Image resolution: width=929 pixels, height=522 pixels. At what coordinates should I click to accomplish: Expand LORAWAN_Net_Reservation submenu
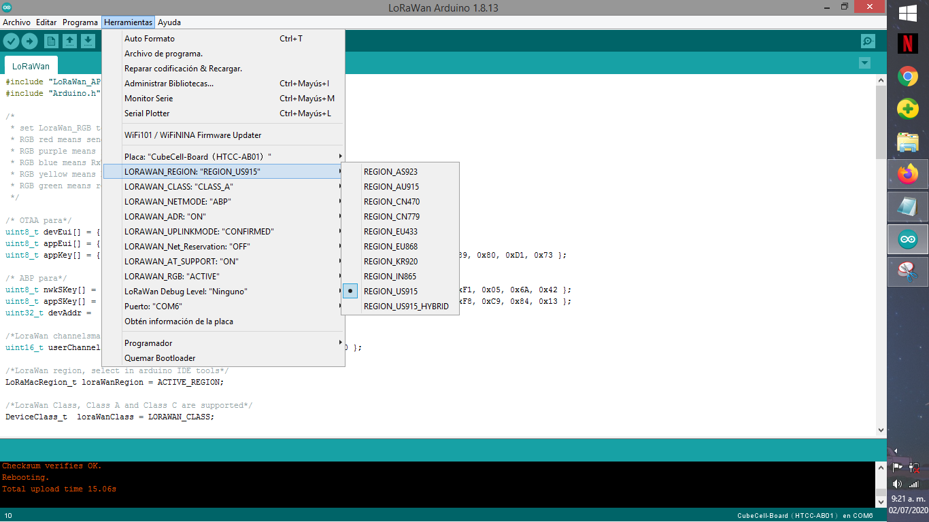tap(224, 247)
